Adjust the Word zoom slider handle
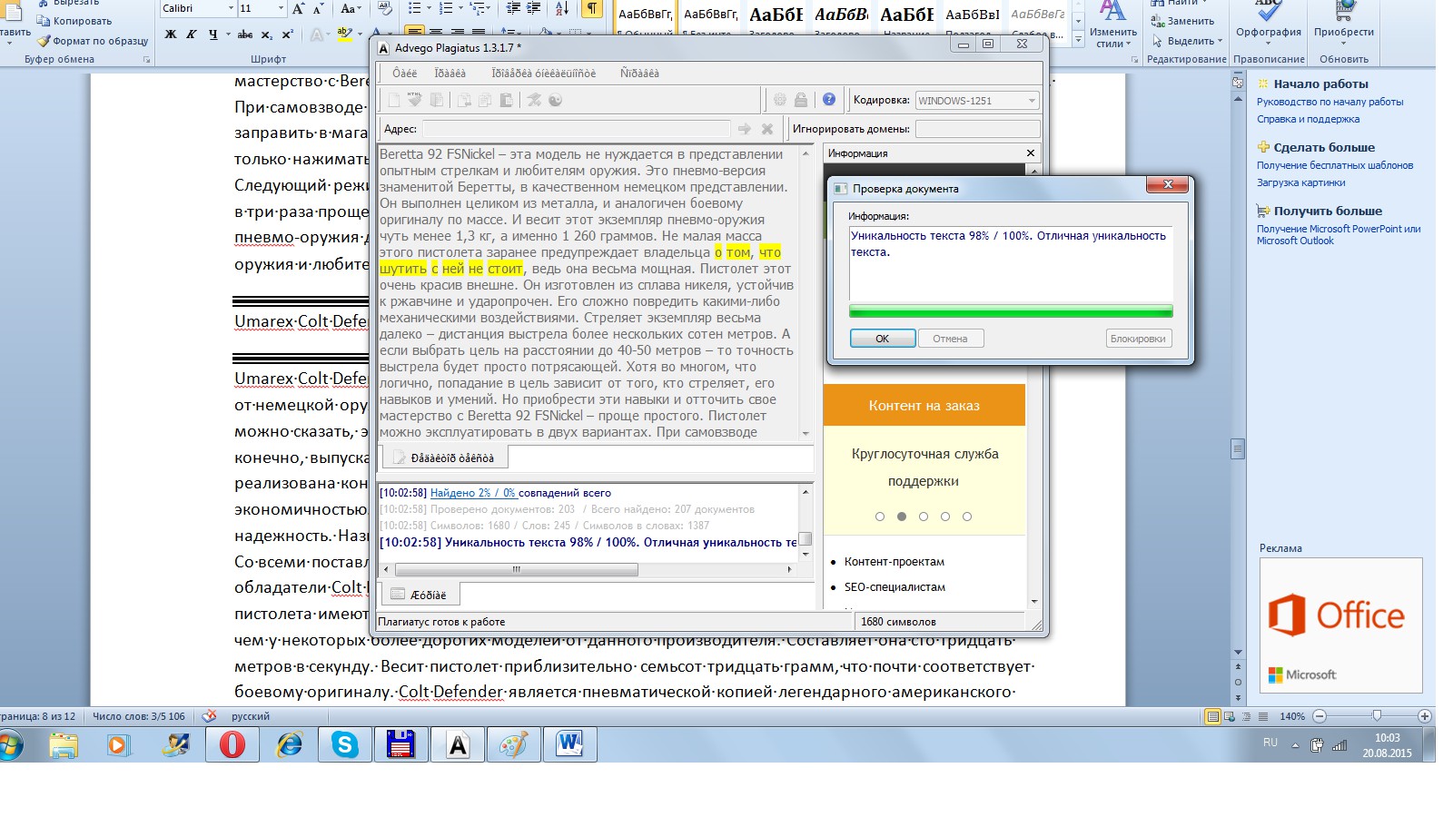This screenshot has width=1453, height=817. pyautogui.click(x=1377, y=716)
